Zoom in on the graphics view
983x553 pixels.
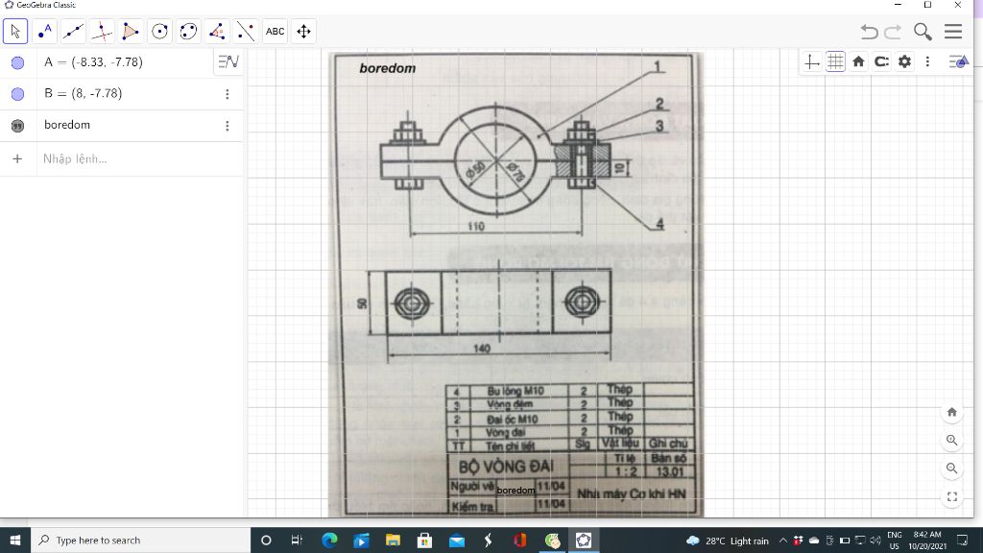click(x=951, y=440)
